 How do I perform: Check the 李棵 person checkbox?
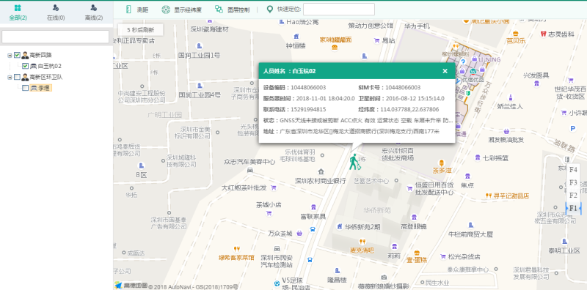[25, 88]
